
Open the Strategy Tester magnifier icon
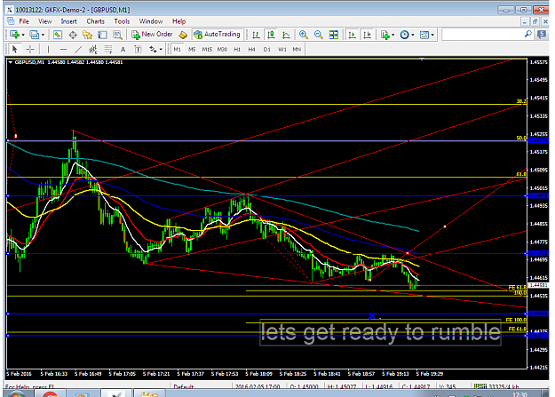pos(117,35)
